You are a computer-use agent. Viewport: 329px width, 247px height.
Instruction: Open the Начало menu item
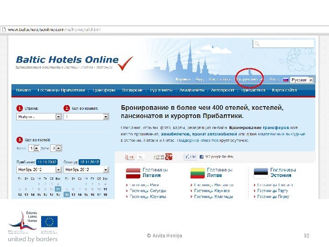click(23, 90)
